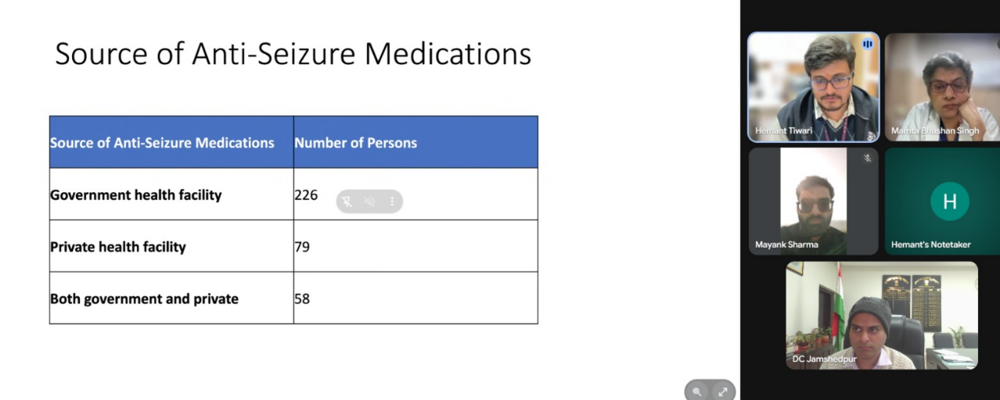Click the Mayank Sharma name label
Screen dimensions: 1000x400
[786, 245]
